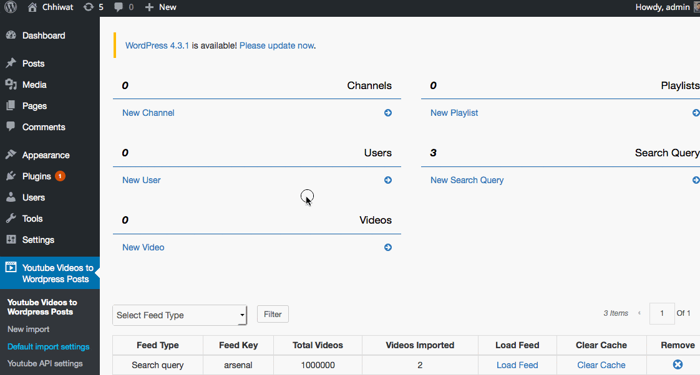This screenshot has width=700, height=375.
Task: Click the Chhiwat site name
Action: click(57, 7)
